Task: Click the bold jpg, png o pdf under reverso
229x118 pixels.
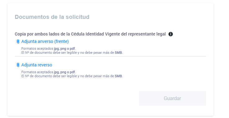Action: coord(65,72)
